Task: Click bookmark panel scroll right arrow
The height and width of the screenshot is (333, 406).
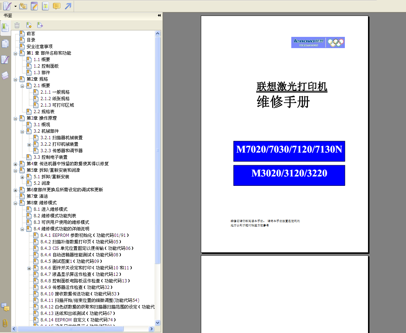Action: (152, 329)
